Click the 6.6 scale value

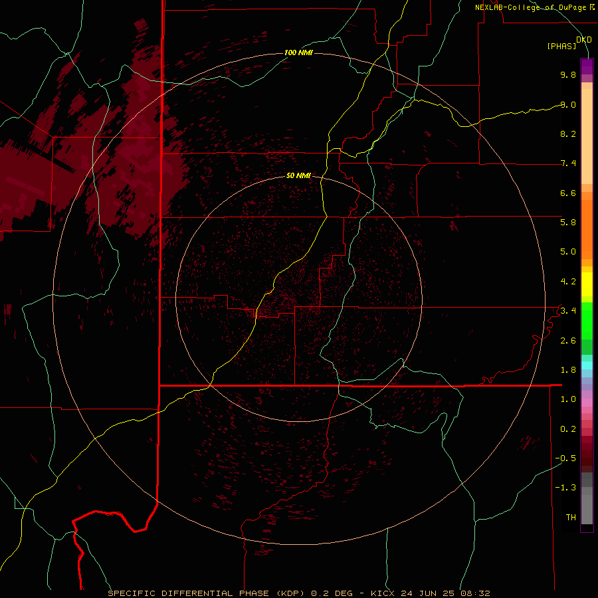(x=568, y=193)
